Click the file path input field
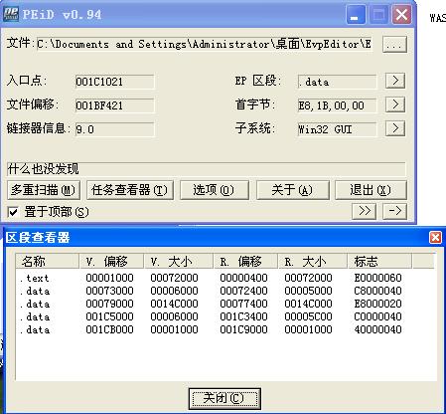The height and width of the screenshot is (414, 446). click(205, 44)
